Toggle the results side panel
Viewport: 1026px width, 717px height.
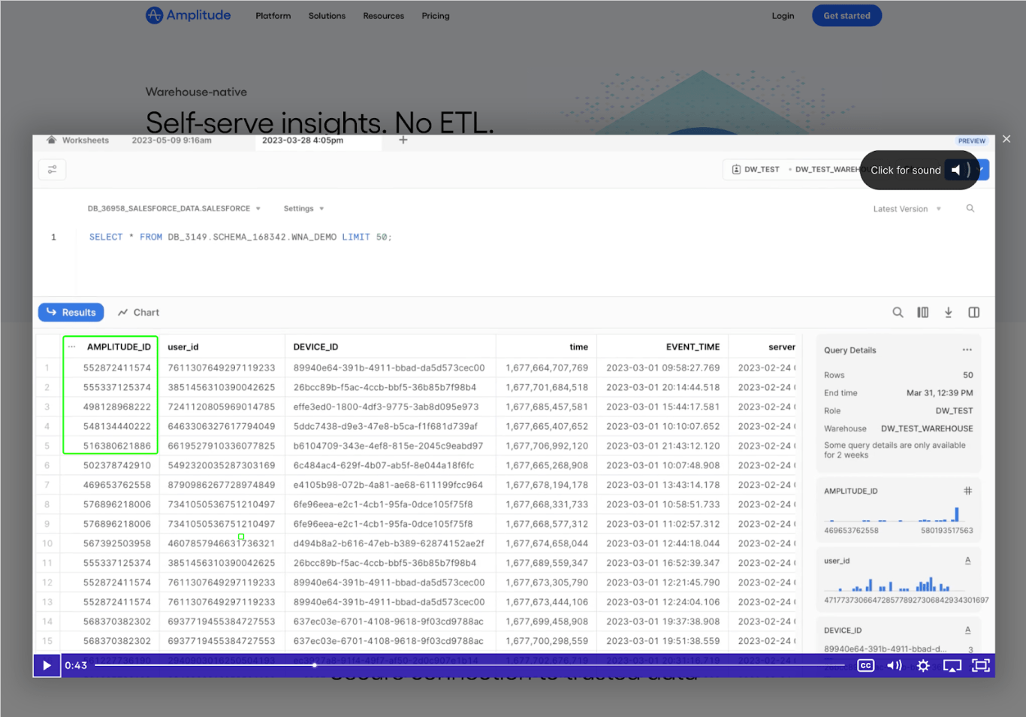[974, 313]
